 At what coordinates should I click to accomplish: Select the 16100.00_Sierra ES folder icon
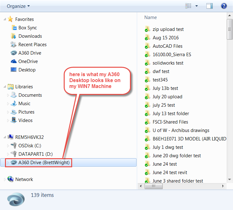147,55
